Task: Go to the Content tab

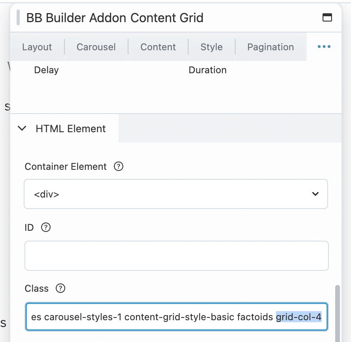Action: 158,47
